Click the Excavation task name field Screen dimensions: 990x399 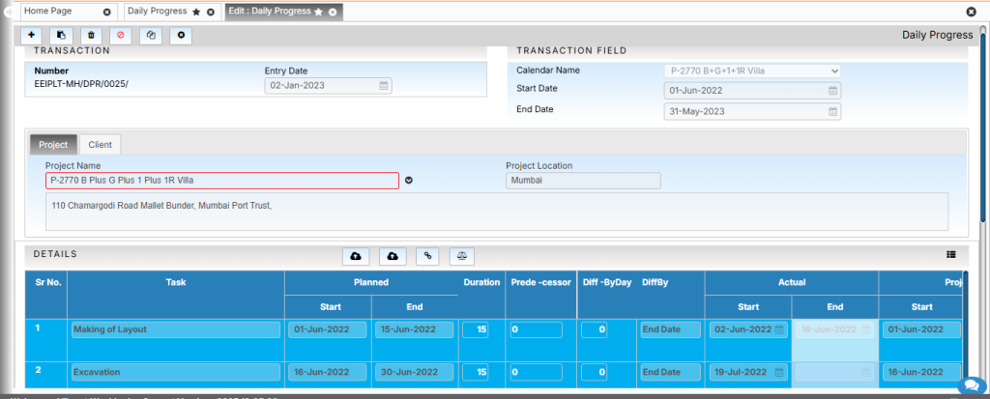point(175,372)
